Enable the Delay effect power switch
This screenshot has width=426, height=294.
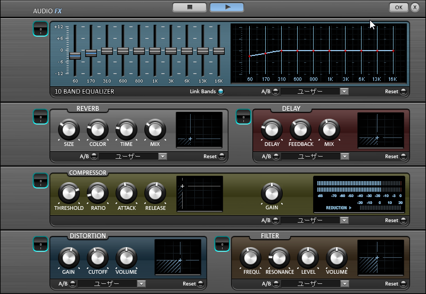pos(243,116)
